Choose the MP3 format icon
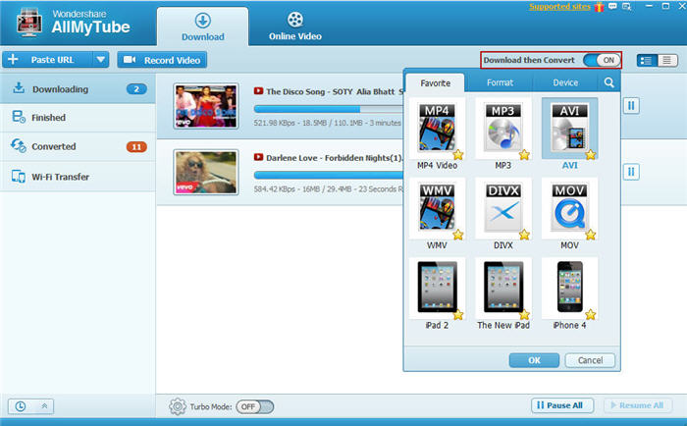This screenshot has width=687, height=426. (502, 128)
